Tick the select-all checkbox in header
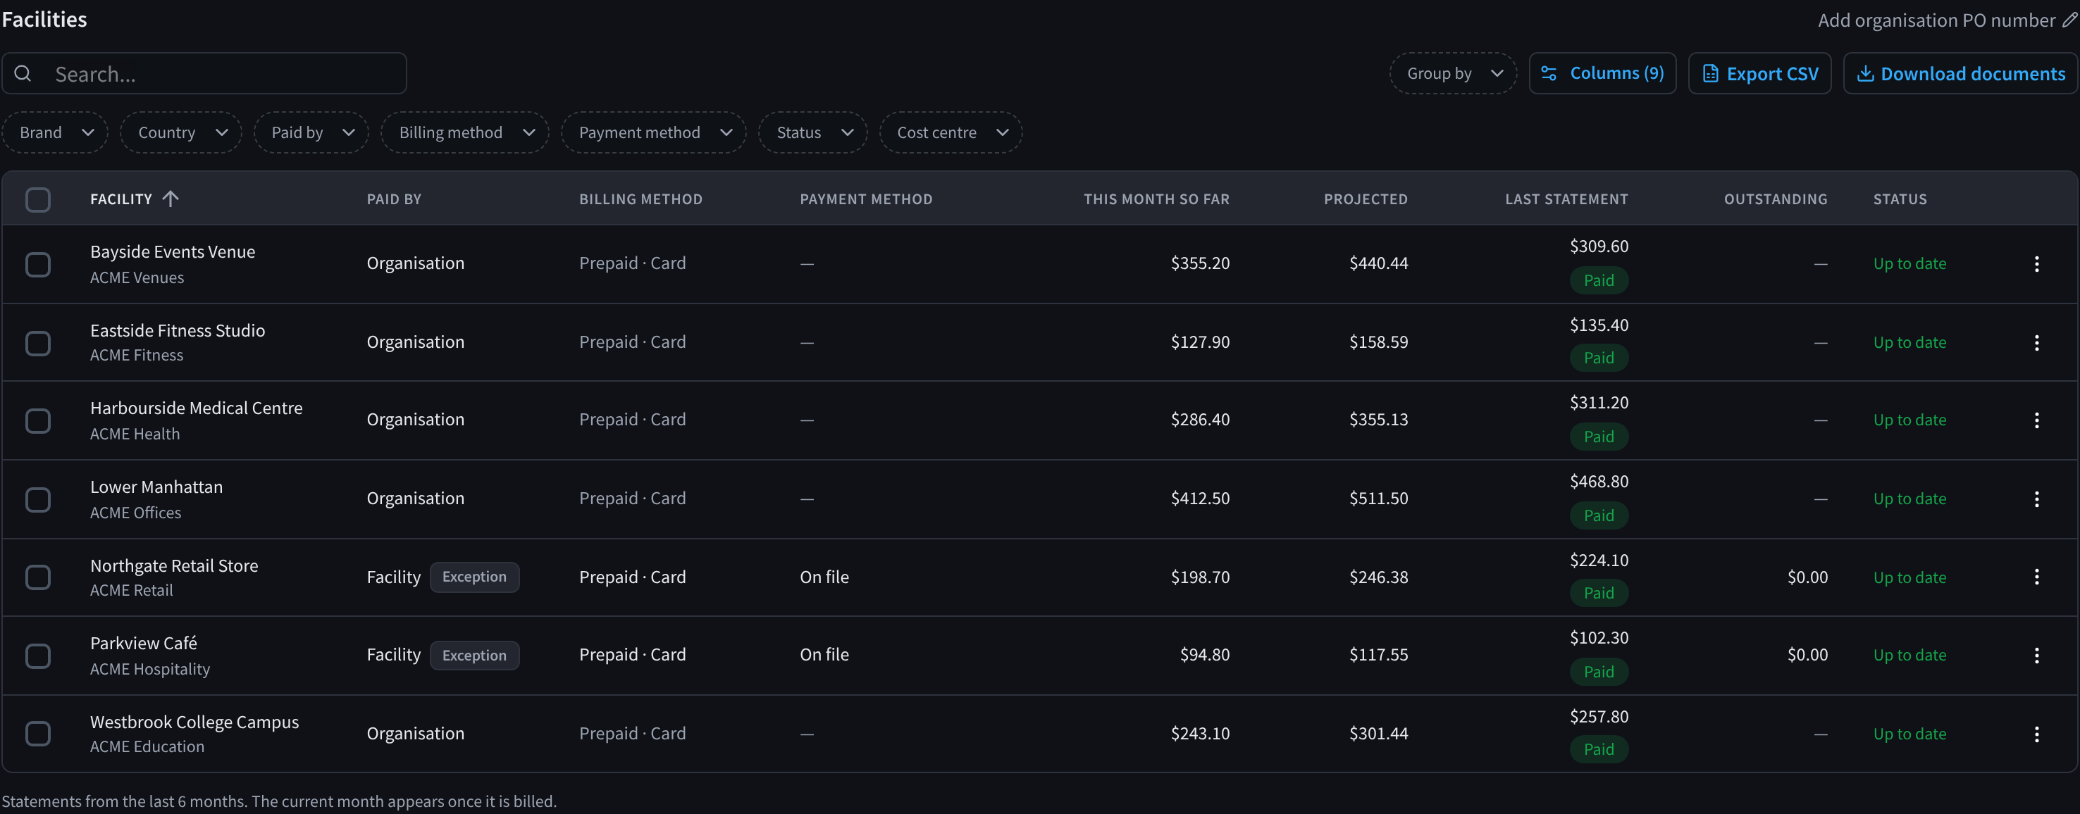 point(38,199)
